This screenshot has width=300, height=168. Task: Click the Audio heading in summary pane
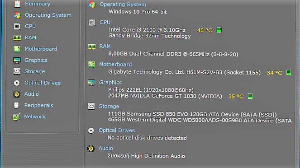[x=105, y=148]
